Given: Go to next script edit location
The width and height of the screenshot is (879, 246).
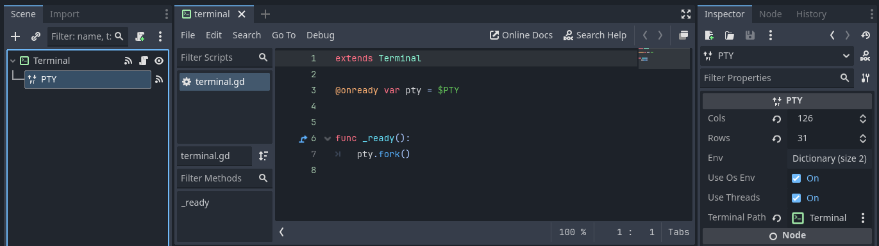Looking at the screenshot, I should [x=660, y=35].
